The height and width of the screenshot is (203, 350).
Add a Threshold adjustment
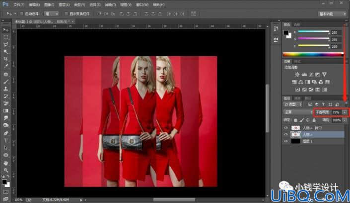[311, 90]
